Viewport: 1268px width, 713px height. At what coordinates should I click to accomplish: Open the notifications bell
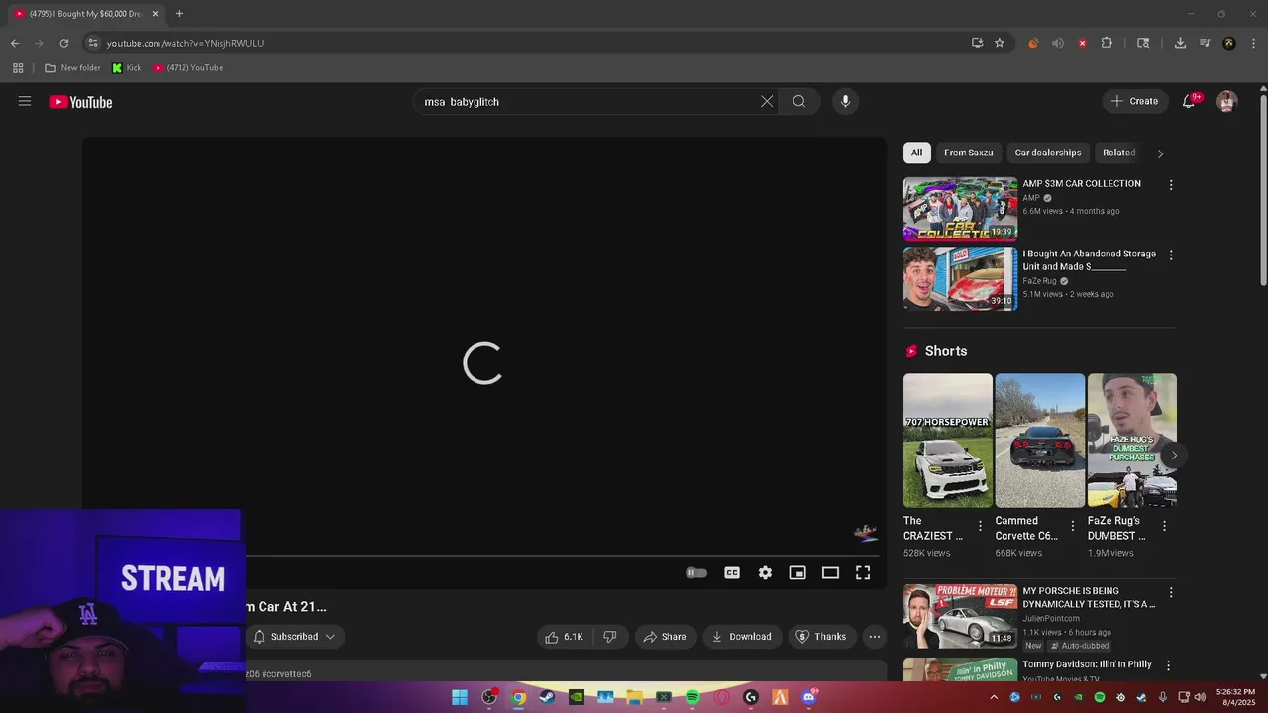tap(1189, 101)
